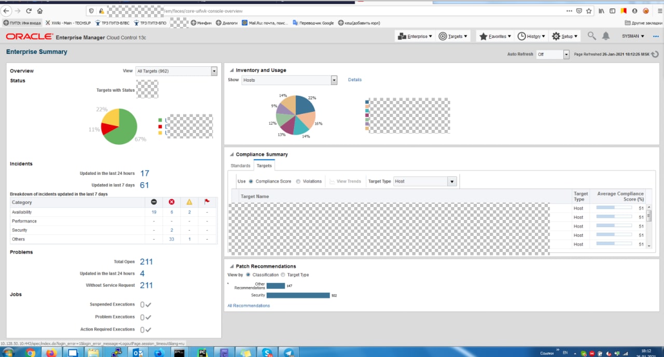
Task: Click the escalated red flag column icon
Action: [x=207, y=202]
